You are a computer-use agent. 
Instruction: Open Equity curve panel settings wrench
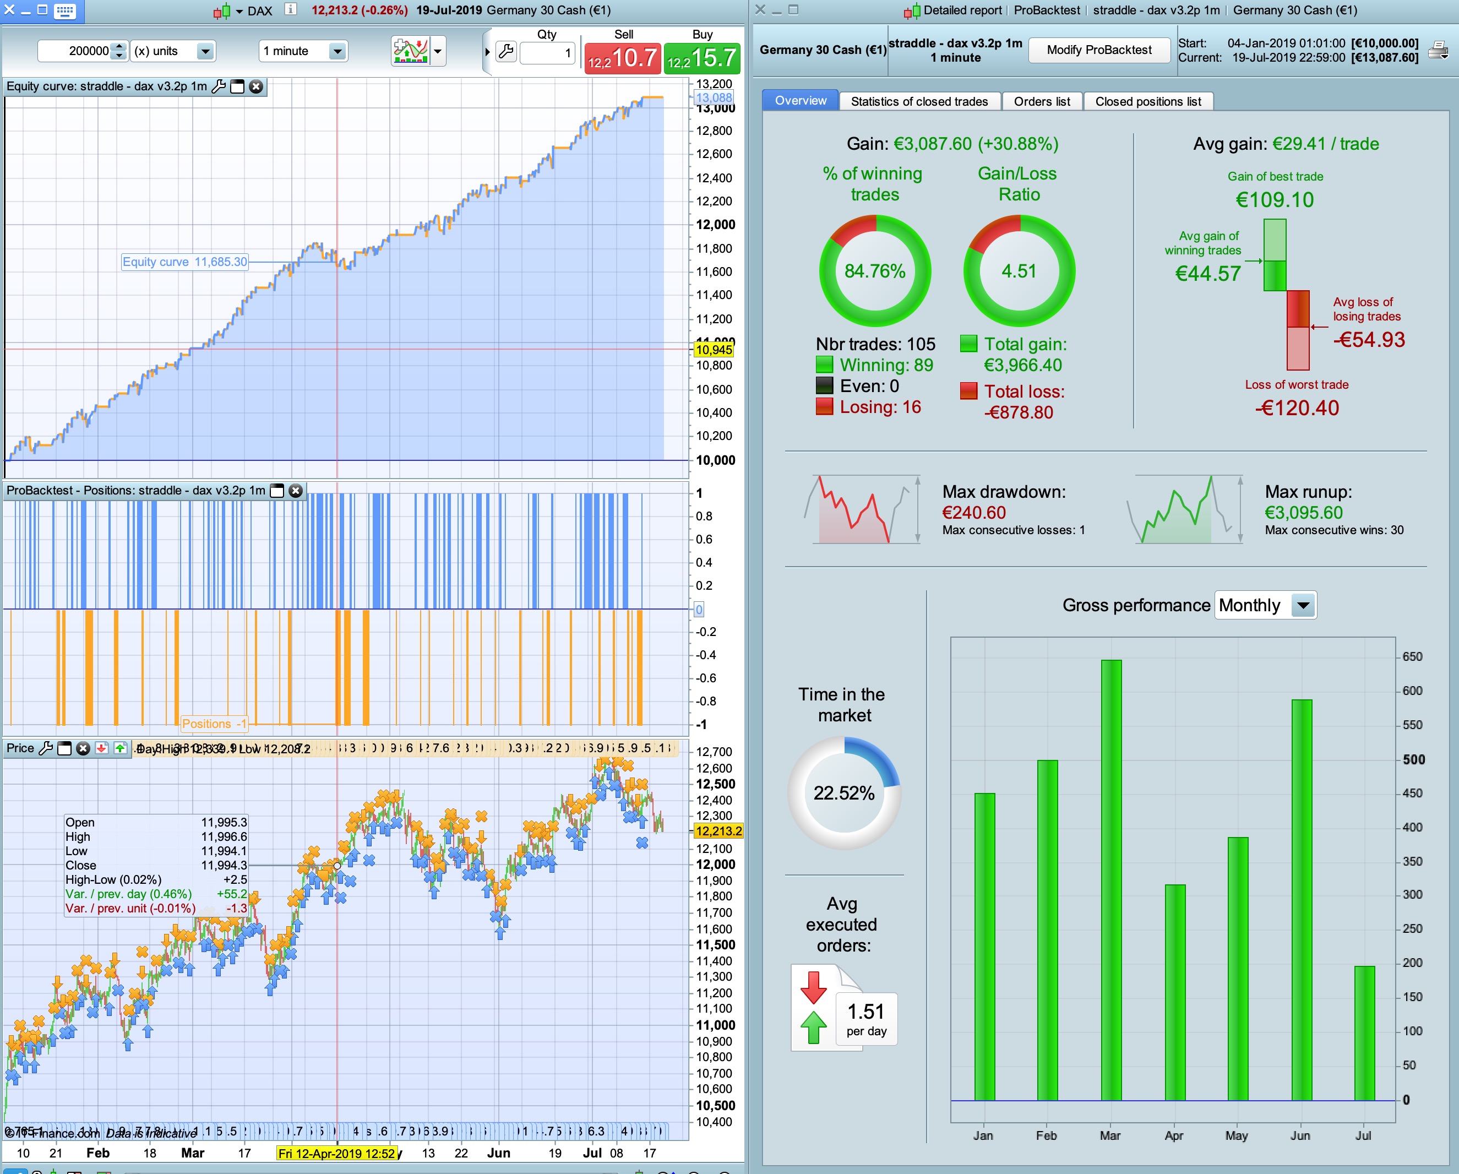(219, 86)
